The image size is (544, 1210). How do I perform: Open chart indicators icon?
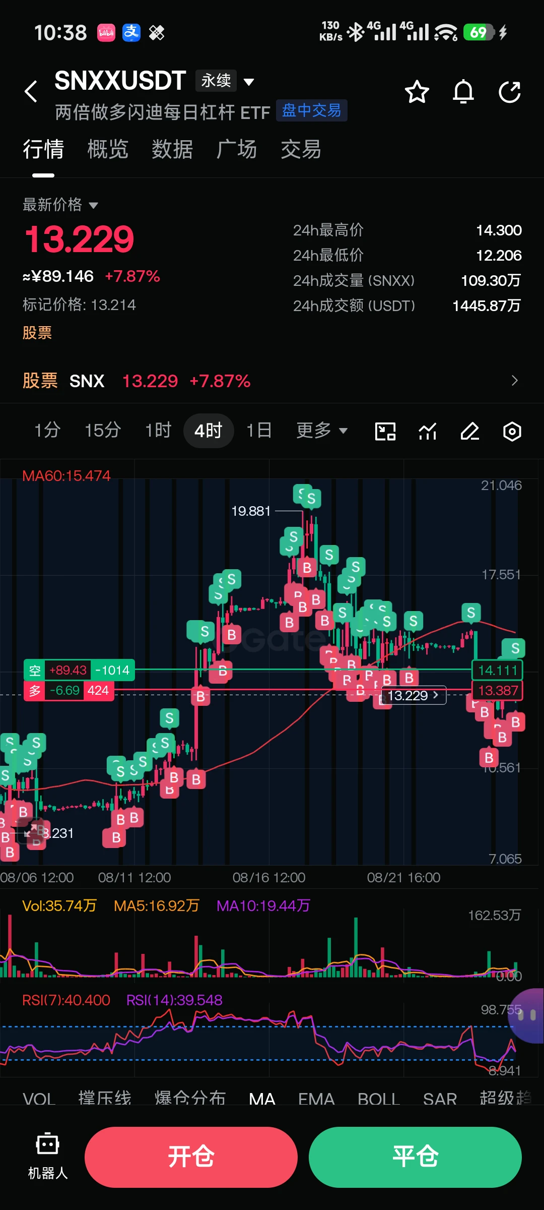(428, 432)
